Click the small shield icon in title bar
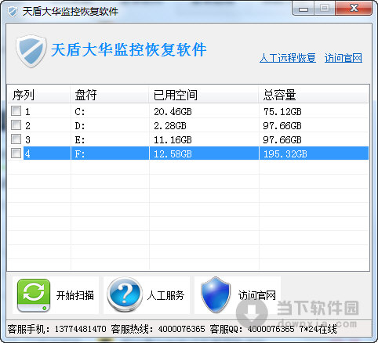378x343 pixels. (13, 12)
